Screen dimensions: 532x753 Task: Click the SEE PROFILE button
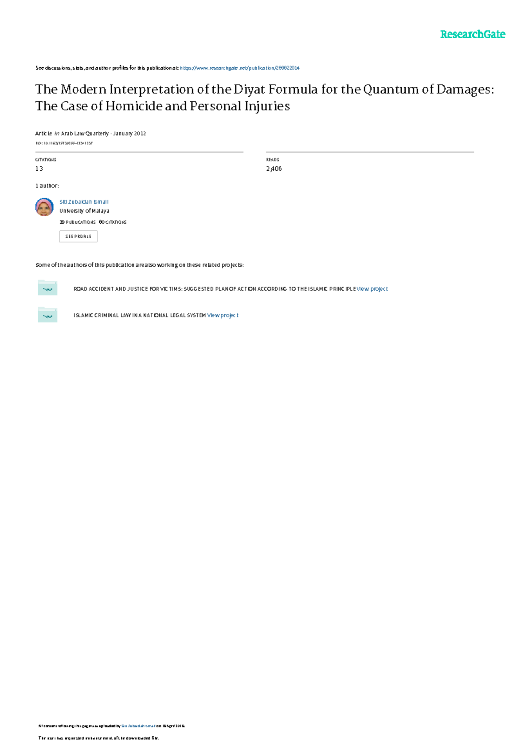pyautogui.click(x=78, y=237)
